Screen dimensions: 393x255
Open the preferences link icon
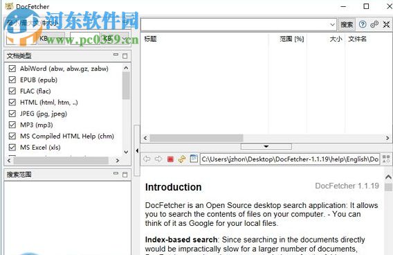(x=374, y=24)
